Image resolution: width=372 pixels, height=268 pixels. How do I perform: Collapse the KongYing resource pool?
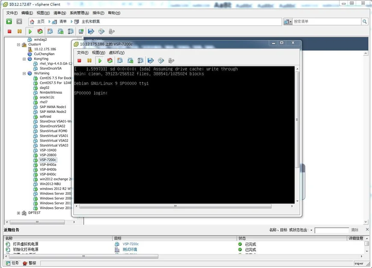pos(24,59)
